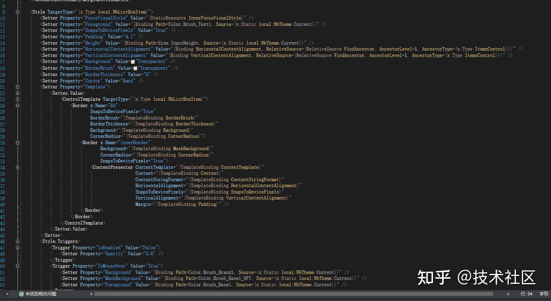The image size is (551, 301).
Task: Click "HorizontalContentAlignment" property on line 15
Action: pos(118,49)
